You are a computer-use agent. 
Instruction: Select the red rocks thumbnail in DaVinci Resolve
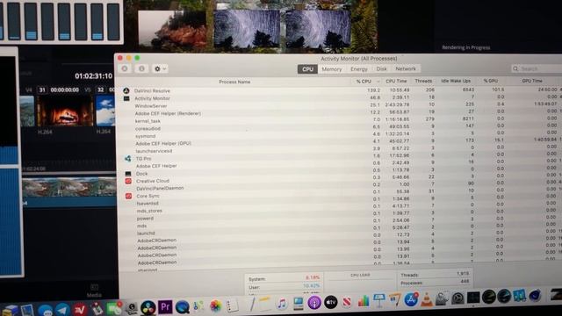point(173,29)
